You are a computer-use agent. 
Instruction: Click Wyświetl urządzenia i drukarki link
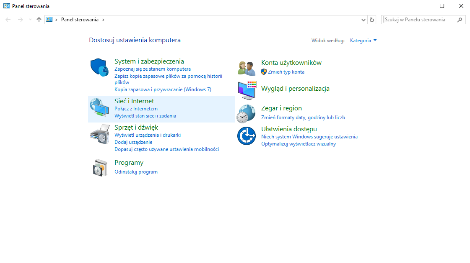click(148, 135)
